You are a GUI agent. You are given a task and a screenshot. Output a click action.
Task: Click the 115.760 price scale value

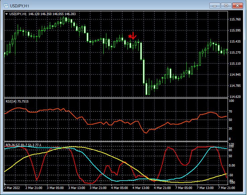click(x=235, y=19)
